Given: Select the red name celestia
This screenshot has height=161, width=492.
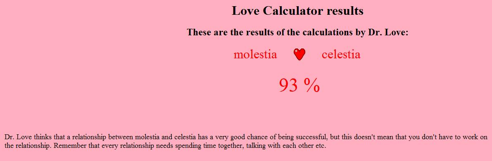Looking at the screenshot, I should pyautogui.click(x=341, y=54).
